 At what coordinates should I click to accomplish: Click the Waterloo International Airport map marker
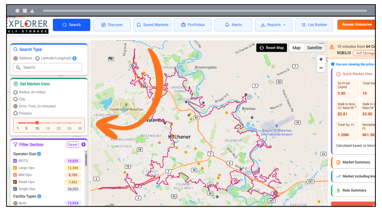pyautogui.click(x=277, y=126)
